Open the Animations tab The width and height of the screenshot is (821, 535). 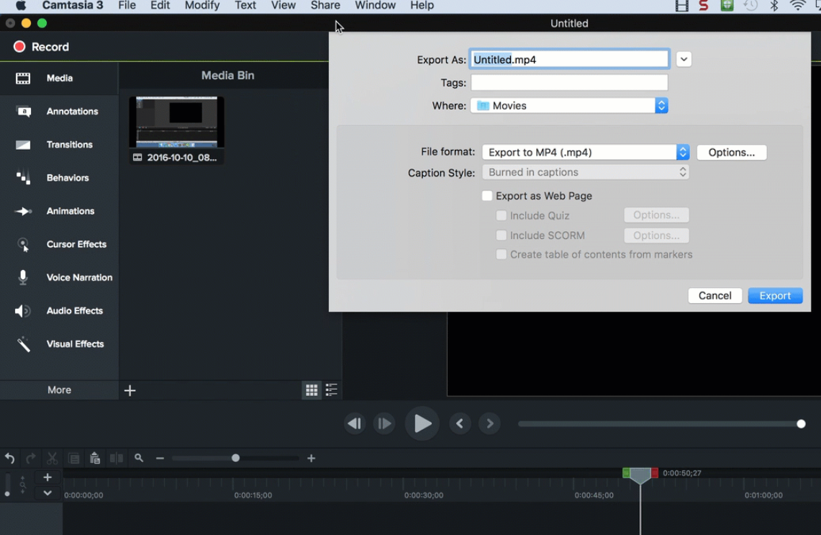[59, 211]
